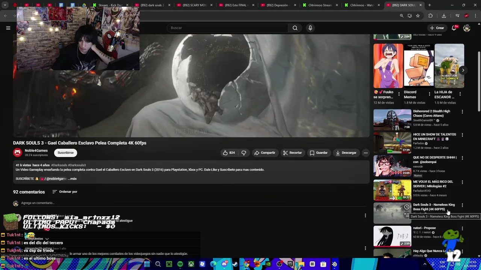Viewport: 481px width, 270px height.
Task: Open comment options next to first comment
Action: pos(365,216)
